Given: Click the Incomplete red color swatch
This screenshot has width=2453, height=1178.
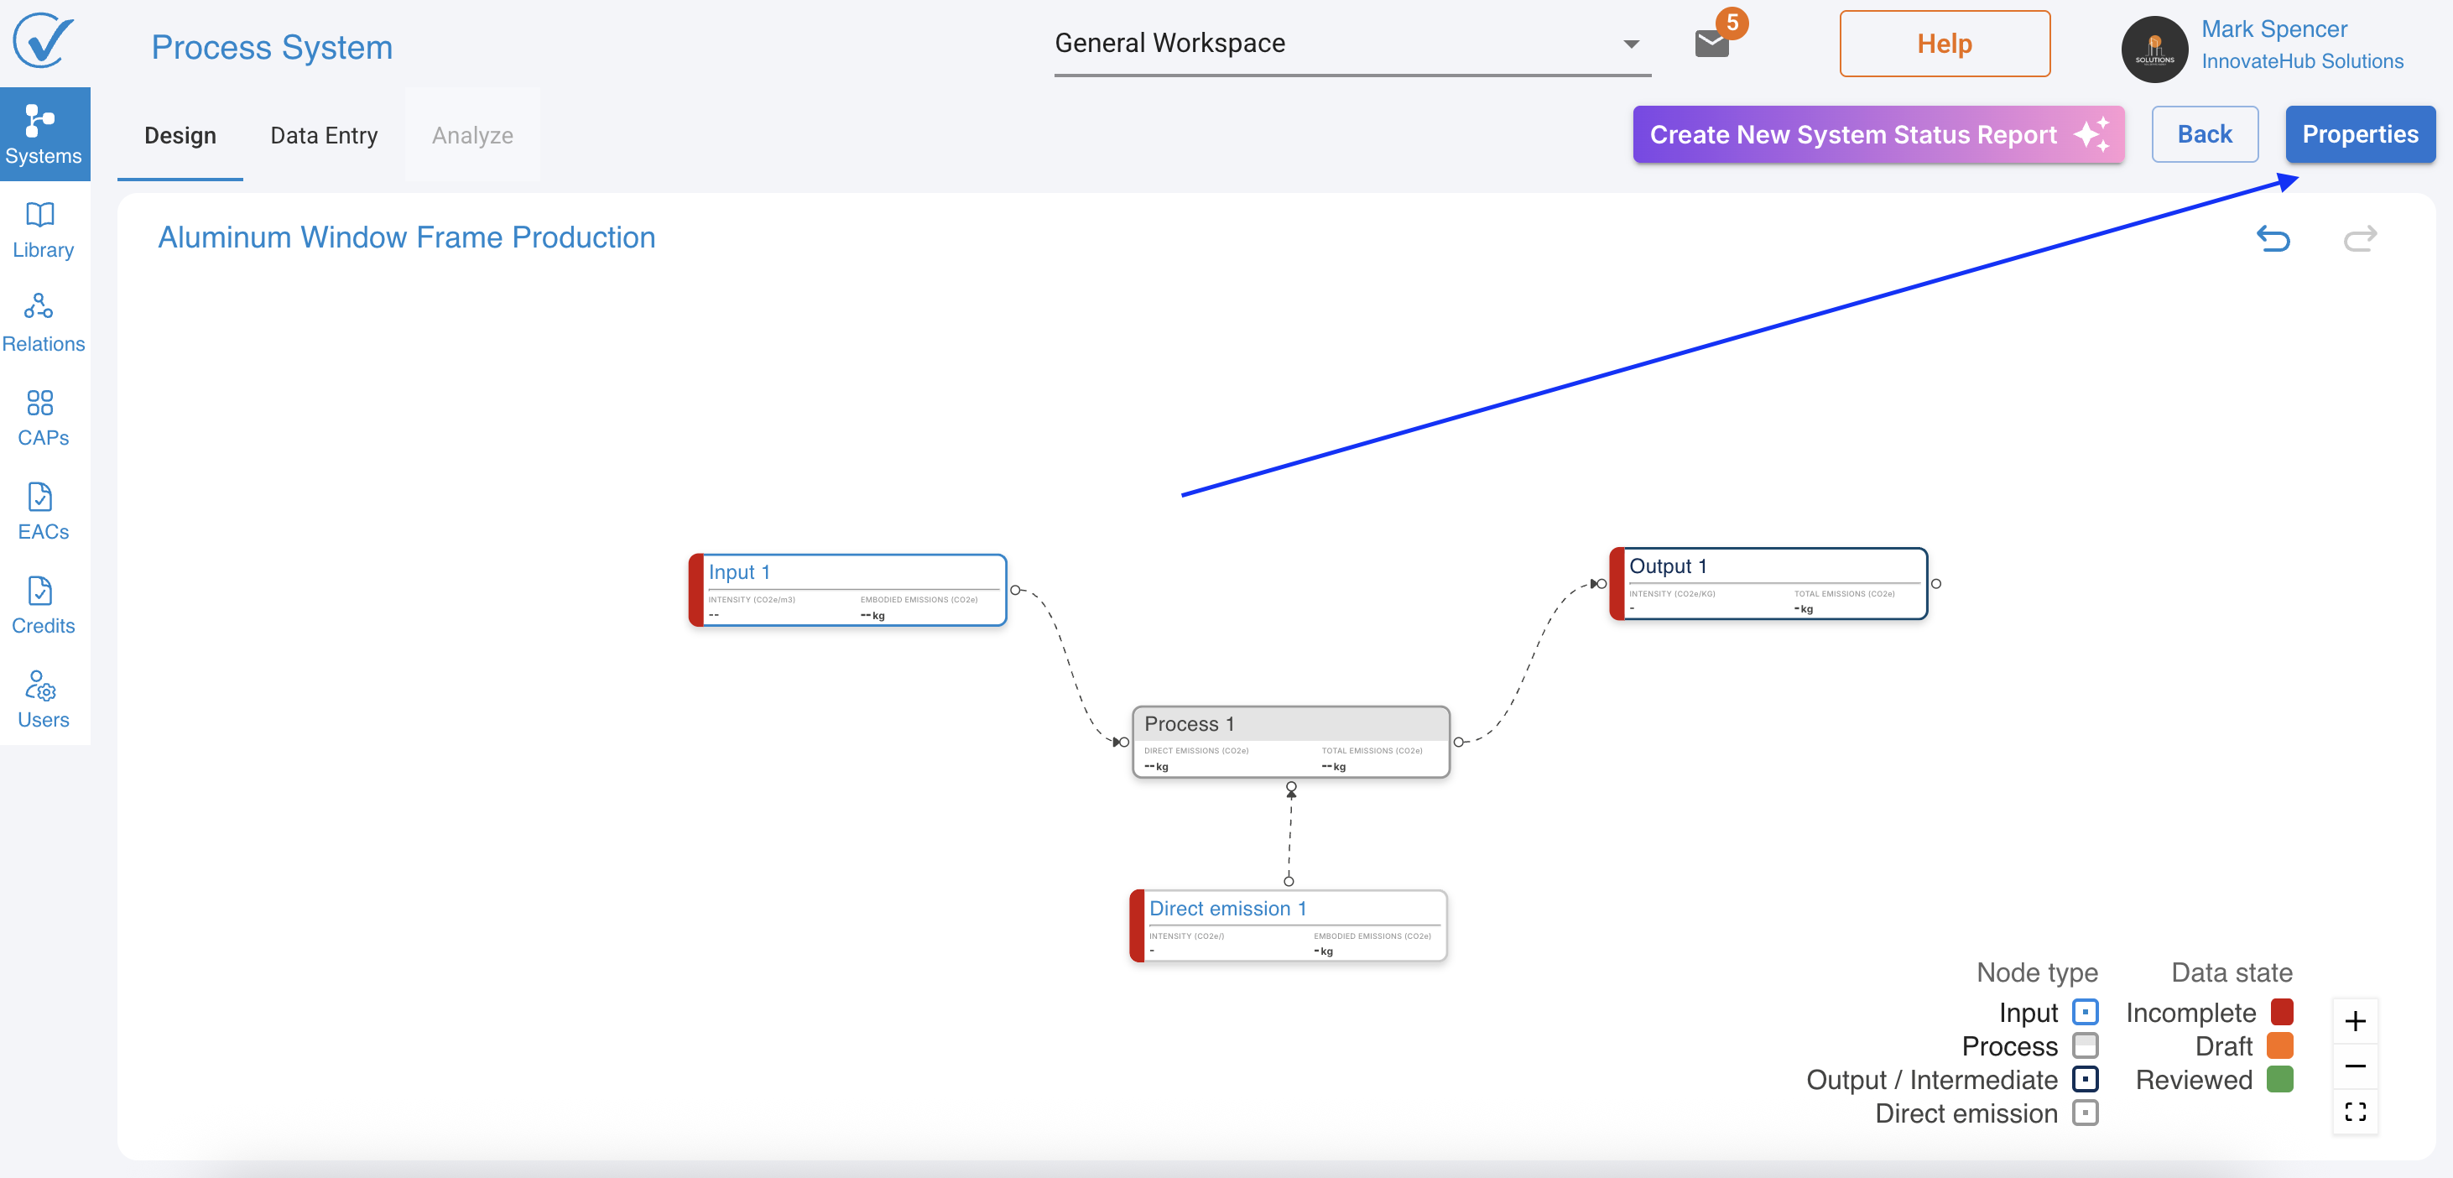Looking at the screenshot, I should click(2282, 1011).
